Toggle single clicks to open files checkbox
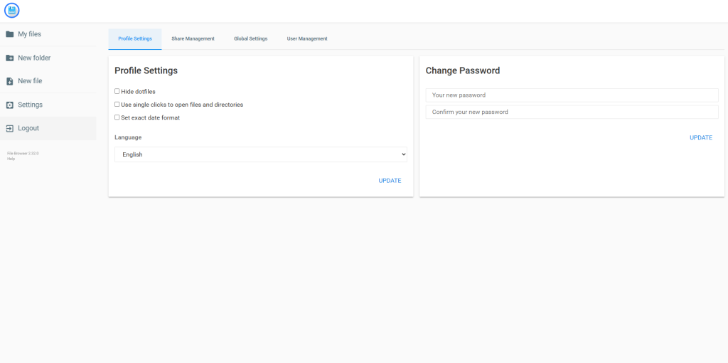 (x=117, y=105)
